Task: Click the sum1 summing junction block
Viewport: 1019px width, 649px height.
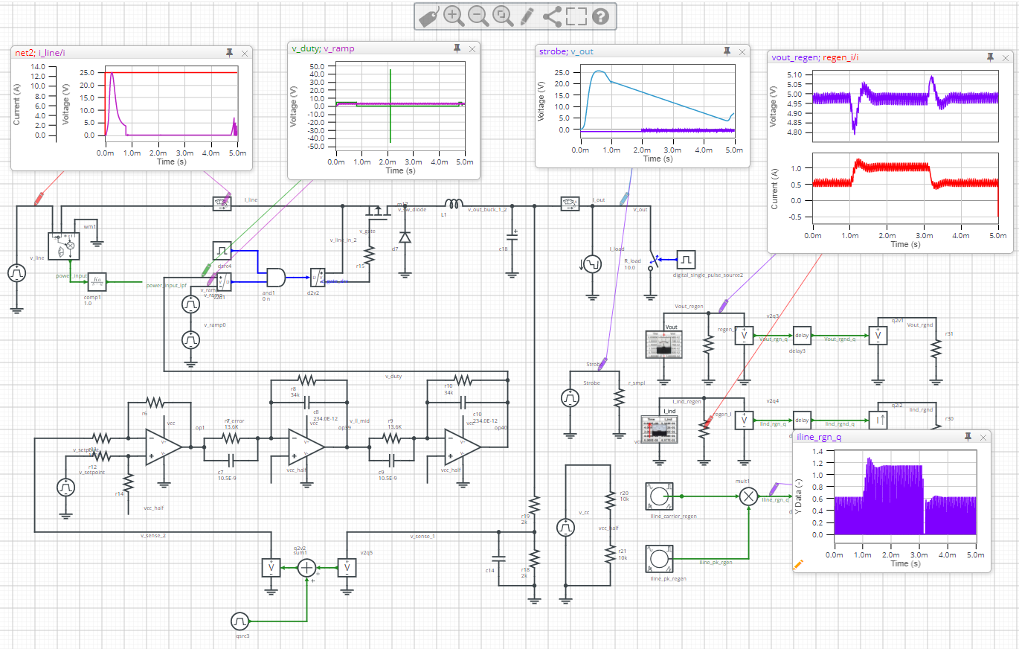Action: (307, 568)
